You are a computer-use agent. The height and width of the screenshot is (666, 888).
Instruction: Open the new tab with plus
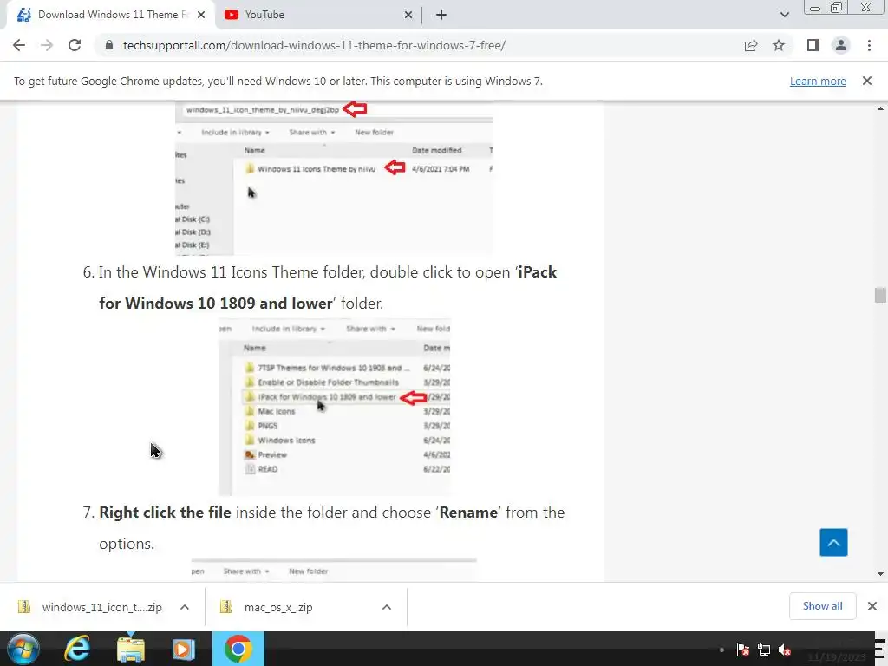(441, 15)
